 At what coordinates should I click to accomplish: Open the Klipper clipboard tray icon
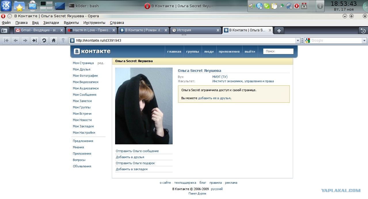coord(274,6)
